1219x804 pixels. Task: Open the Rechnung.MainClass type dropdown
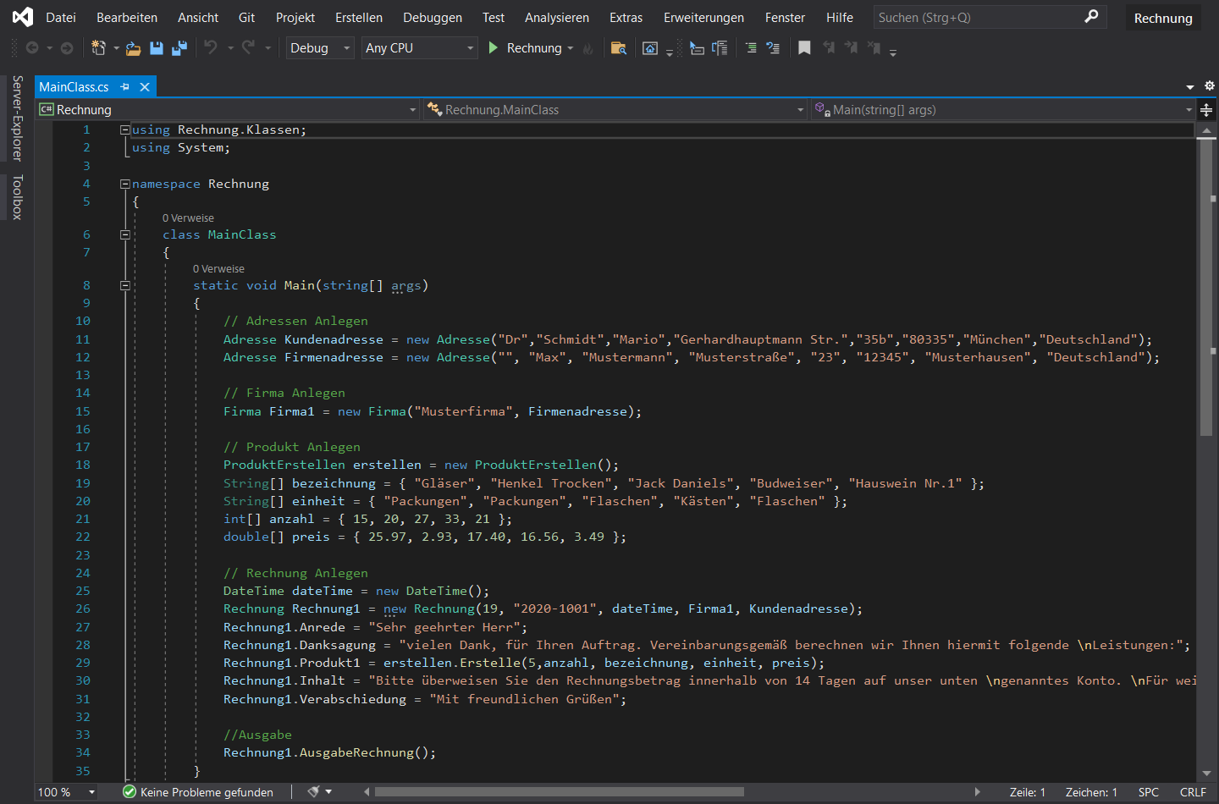pyautogui.click(x=615, y=110)
